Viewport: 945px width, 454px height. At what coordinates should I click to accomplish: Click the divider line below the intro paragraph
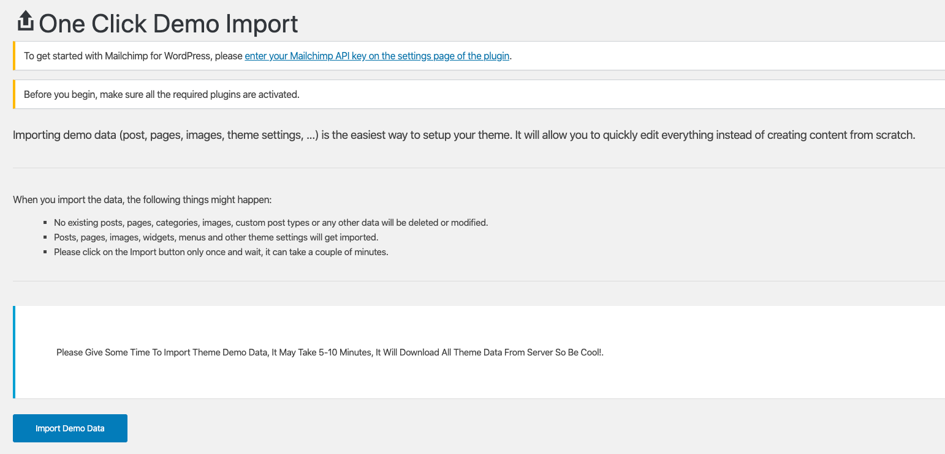(478, 168)
